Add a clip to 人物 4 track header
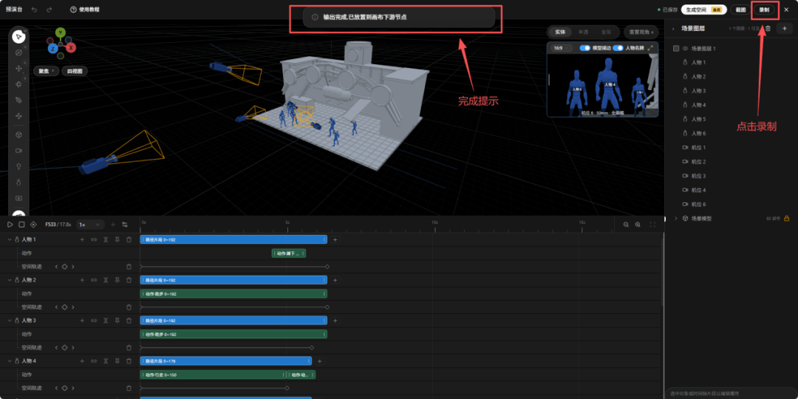The height and width of the screenshot is (399, 798). (x=82, y=361)
